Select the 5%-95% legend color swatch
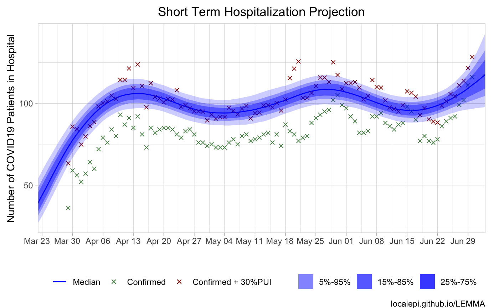499x308 pixels. 306,282
